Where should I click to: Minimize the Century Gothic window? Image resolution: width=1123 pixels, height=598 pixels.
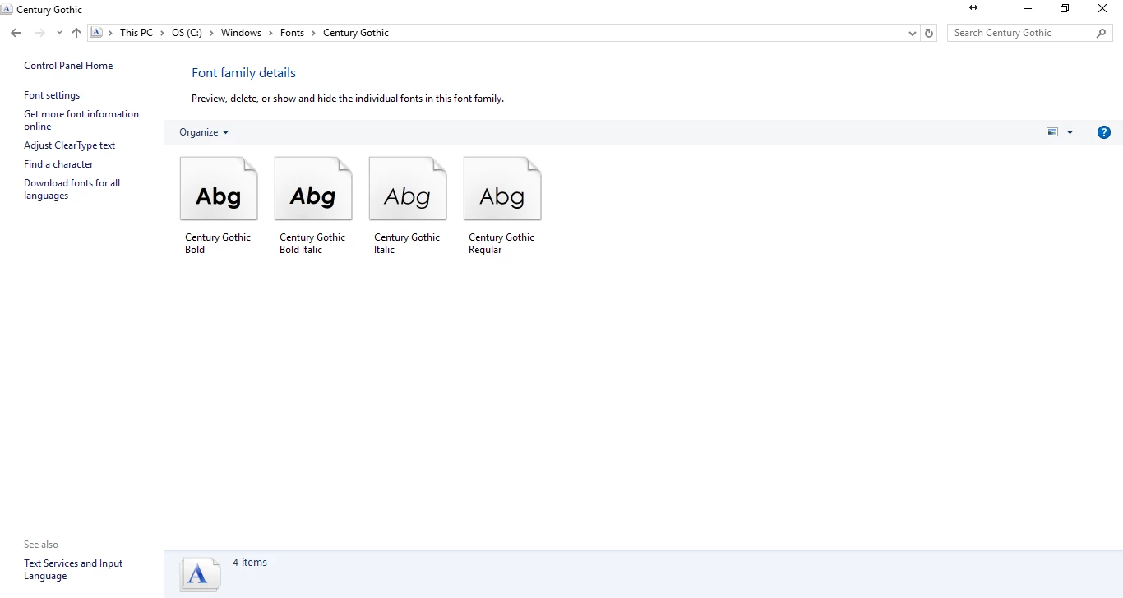click(1028, 9)
